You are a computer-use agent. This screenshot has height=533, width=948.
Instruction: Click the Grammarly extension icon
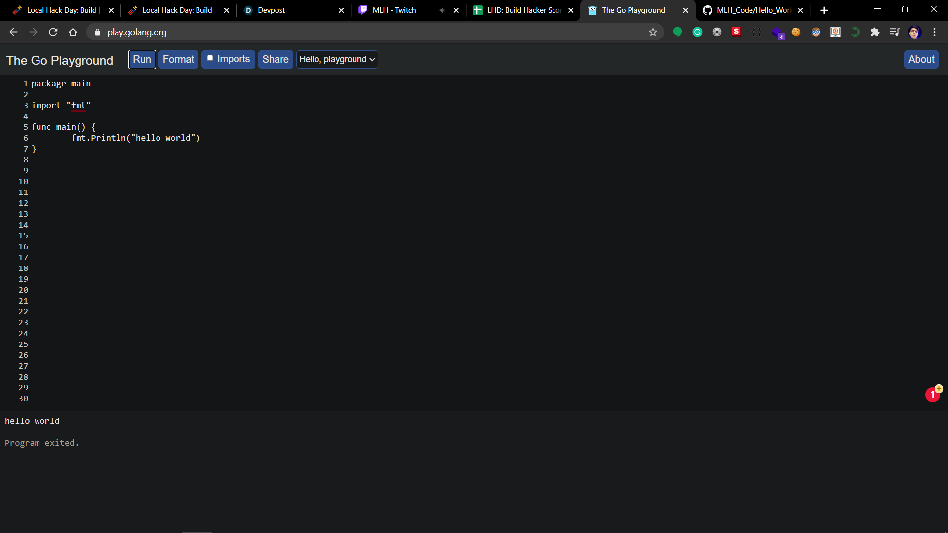tap(697, 32)
